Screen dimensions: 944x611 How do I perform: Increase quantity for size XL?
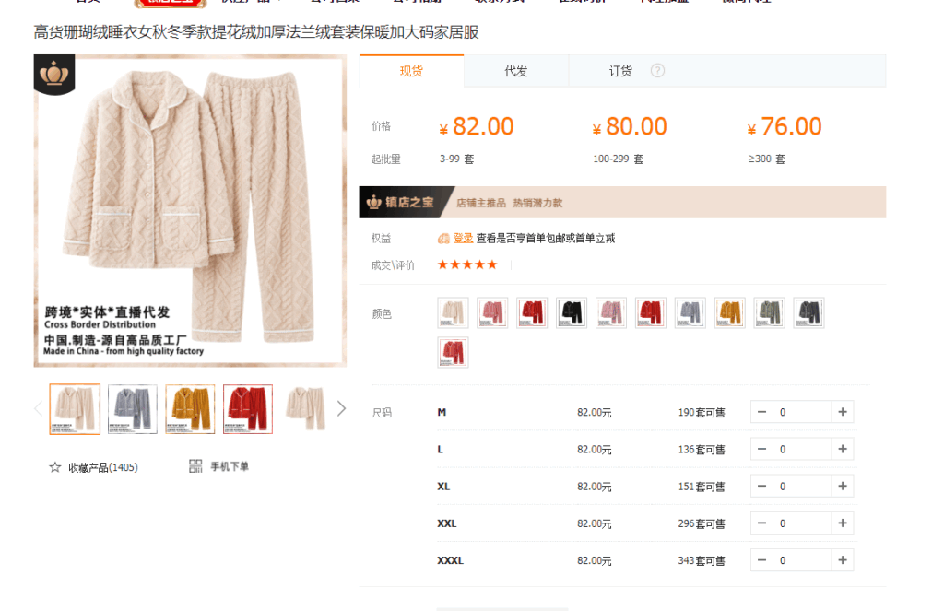(x=843, y=487)
